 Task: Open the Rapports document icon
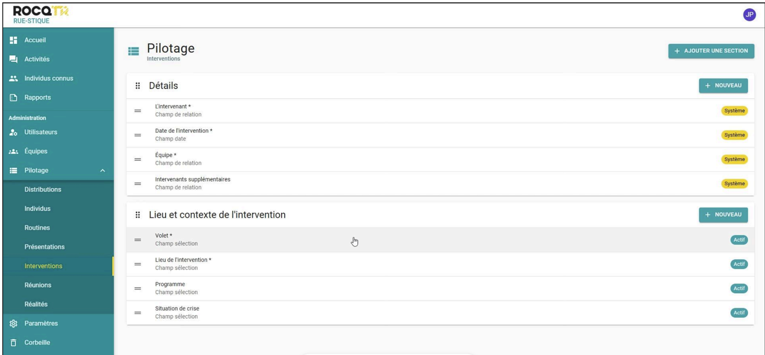coord(13,97)
